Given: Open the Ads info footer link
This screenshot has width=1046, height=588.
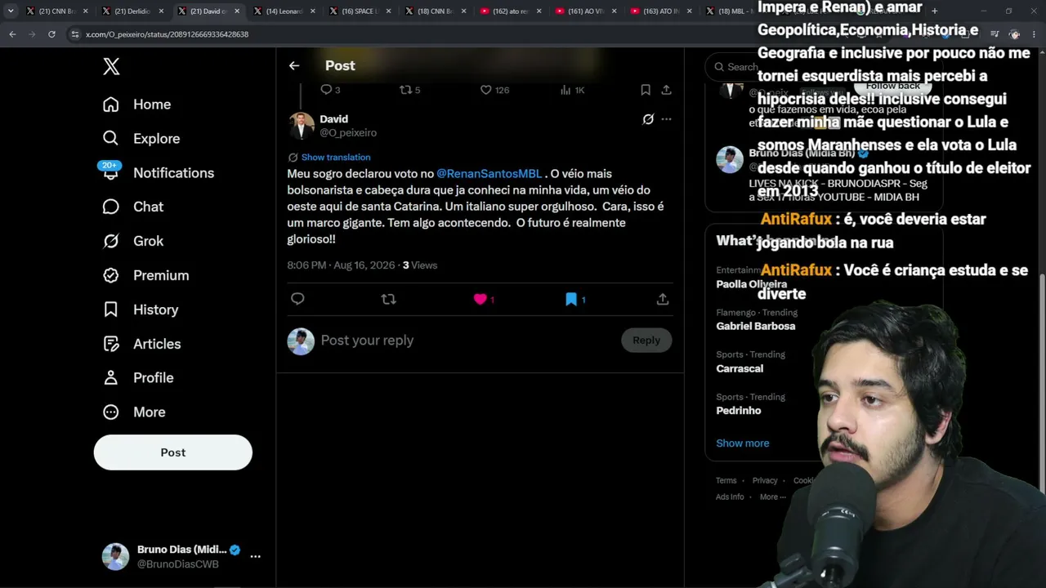Looking at the screenshot, I should [730, 497].
